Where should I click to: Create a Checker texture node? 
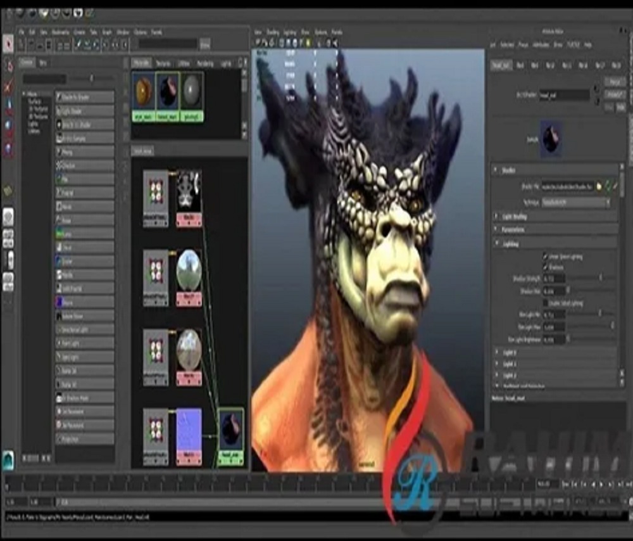pos(85,165)
